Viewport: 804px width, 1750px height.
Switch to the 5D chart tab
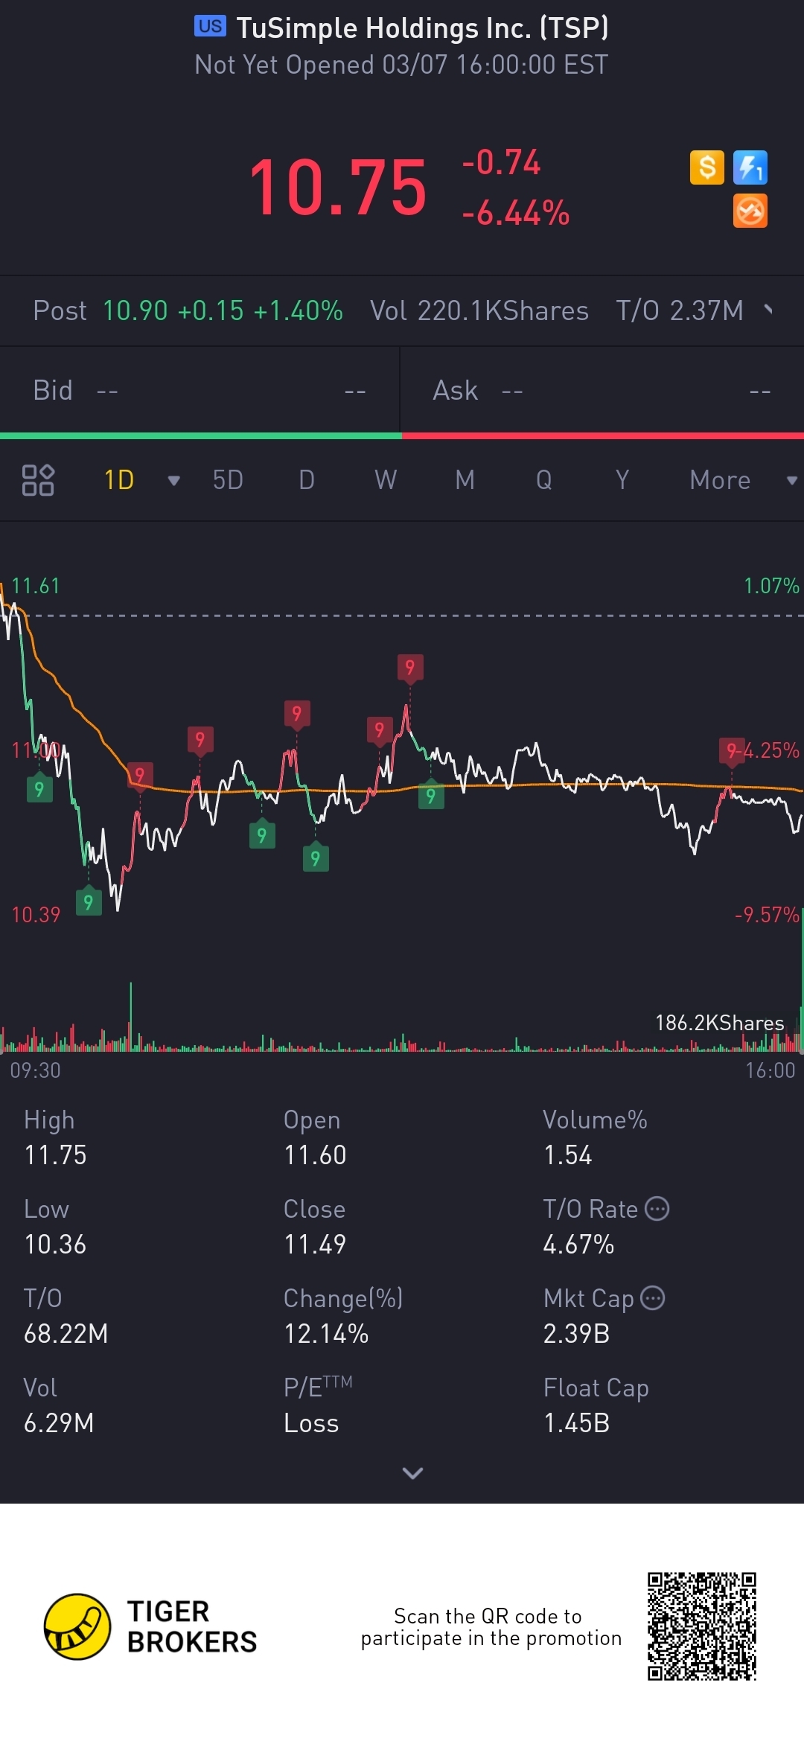[x=228, y=480]
